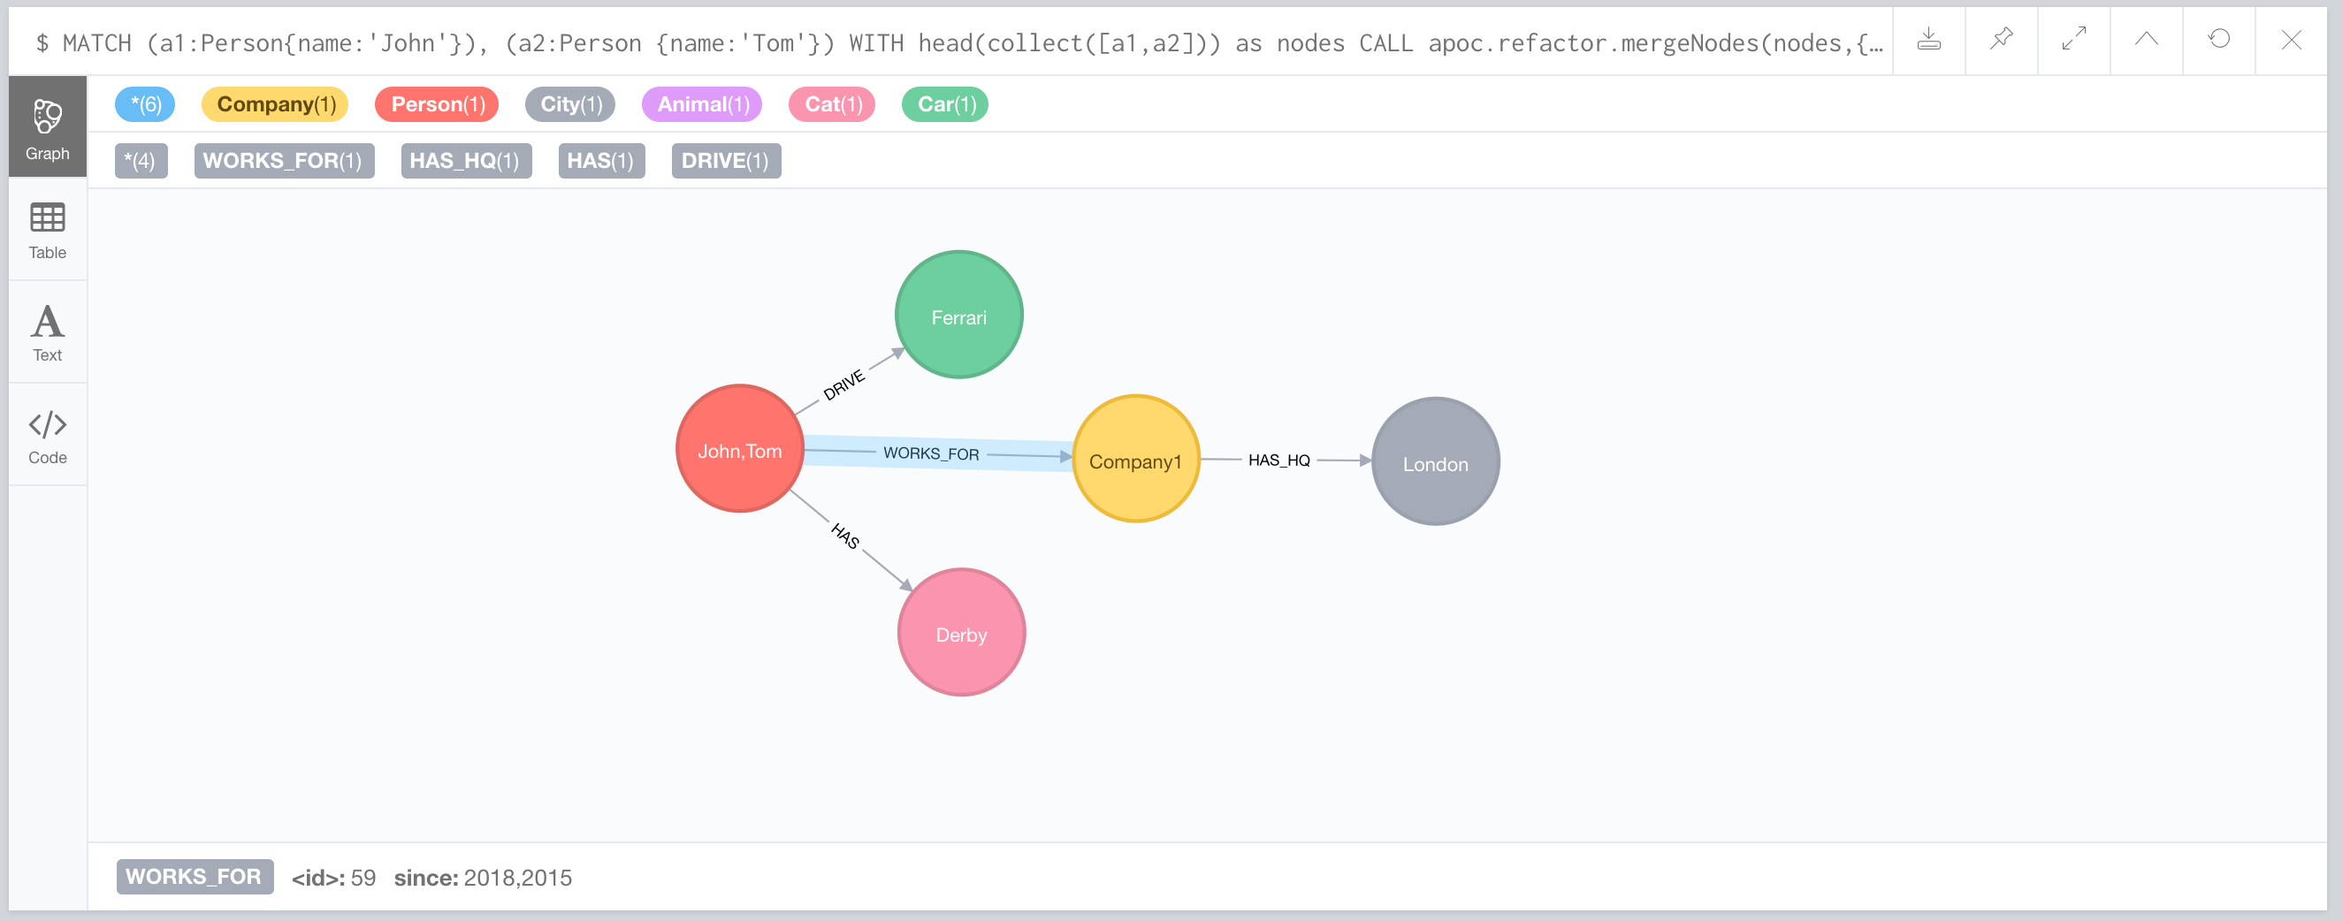Switch to the Graph view
This screenshot has height=921, width=2343.
[47, 127]
